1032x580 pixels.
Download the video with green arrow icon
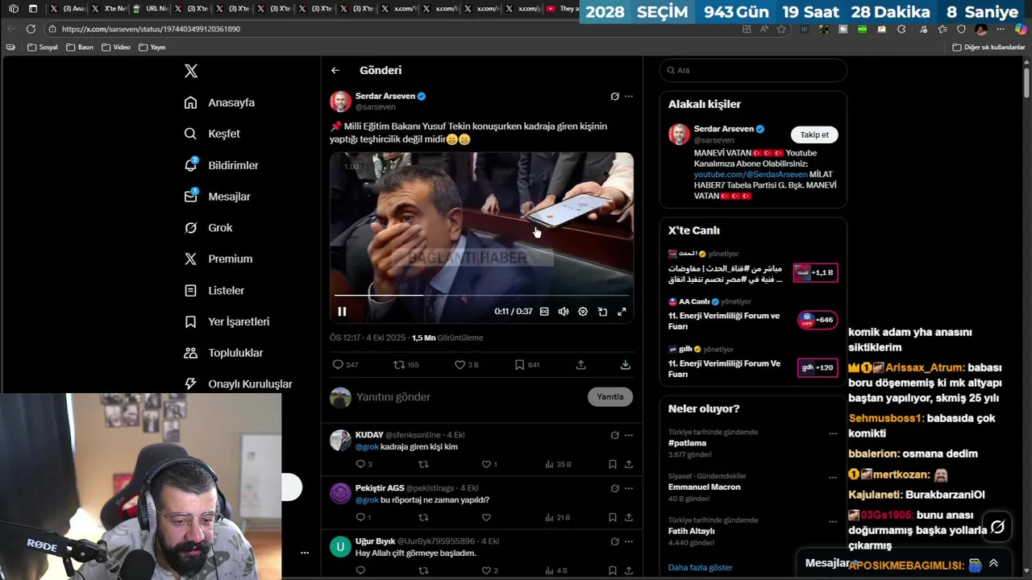click(x=626, y=365)
